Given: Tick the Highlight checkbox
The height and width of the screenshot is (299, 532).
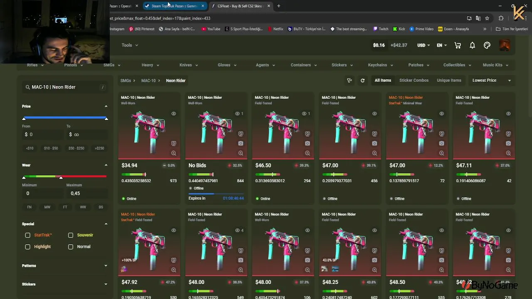Looking at the screenshot, I should 28,247.
